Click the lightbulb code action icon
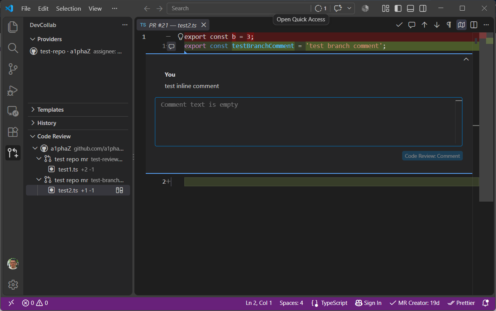 [181, 37]
